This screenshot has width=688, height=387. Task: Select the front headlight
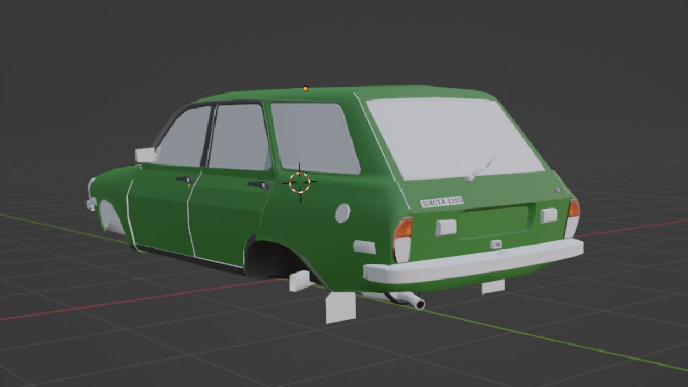click(91, 188)
